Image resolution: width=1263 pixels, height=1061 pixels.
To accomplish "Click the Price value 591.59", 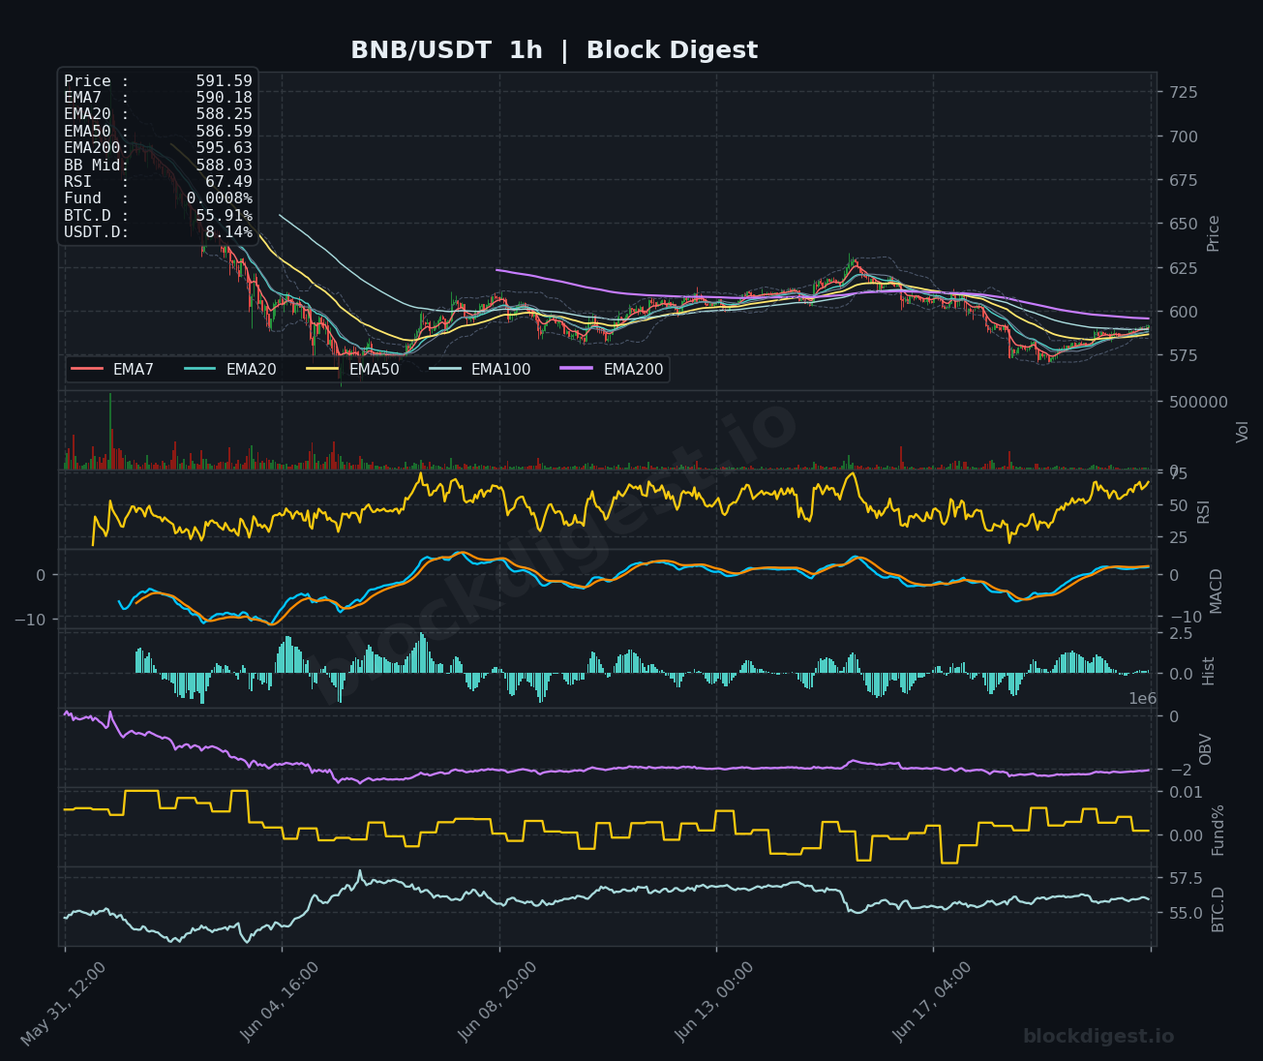I will 224,81.
